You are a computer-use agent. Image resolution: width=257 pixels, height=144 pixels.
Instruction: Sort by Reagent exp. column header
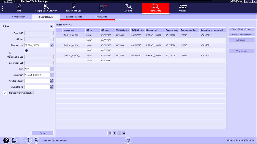point(172,30)
